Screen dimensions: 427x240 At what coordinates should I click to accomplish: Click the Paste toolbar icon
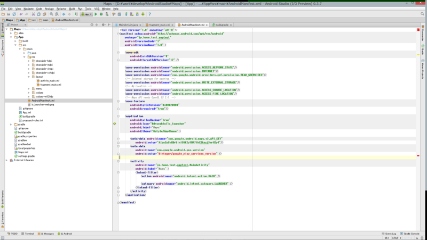tap(44, 14)
